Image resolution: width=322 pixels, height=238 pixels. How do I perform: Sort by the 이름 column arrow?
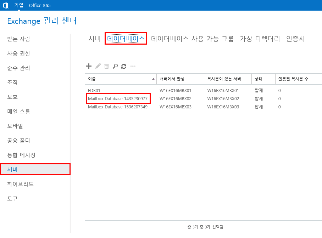click(x=153, y=79)
